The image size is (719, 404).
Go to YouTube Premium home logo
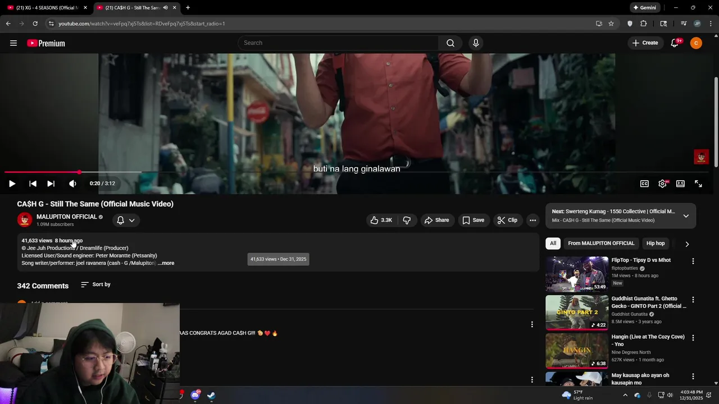[x=46, y=43]
